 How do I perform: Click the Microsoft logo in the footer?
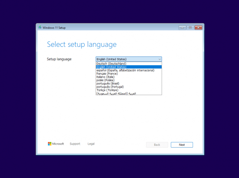56,144
